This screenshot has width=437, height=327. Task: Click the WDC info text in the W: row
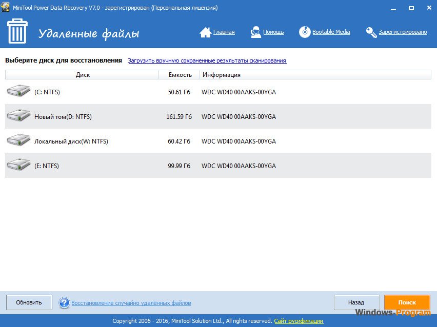click(239, 141)
